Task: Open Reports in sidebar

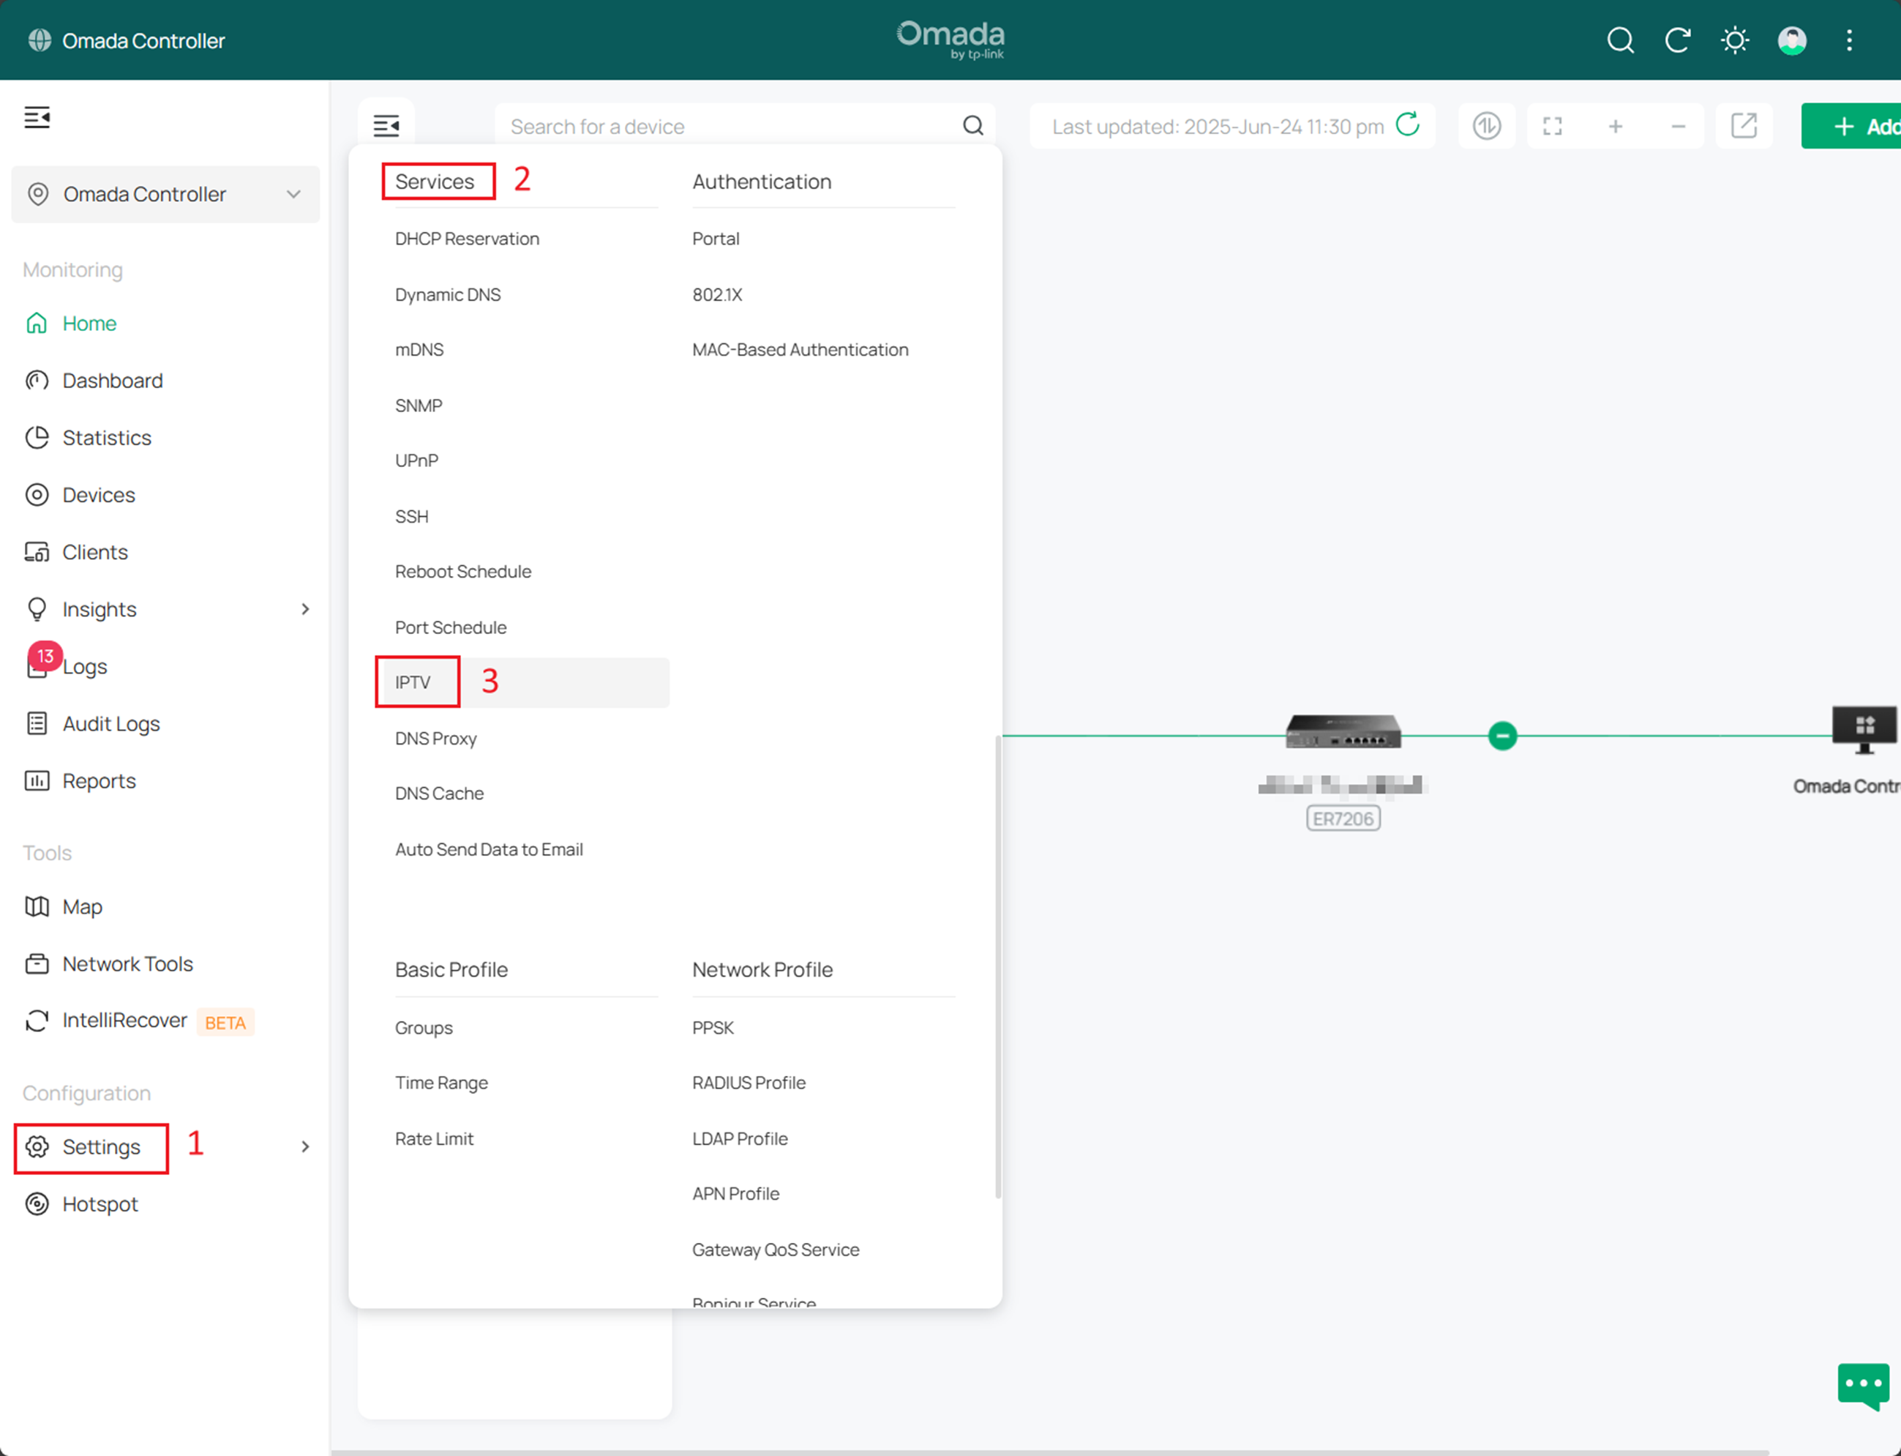Action: click(x=99, y=781)
